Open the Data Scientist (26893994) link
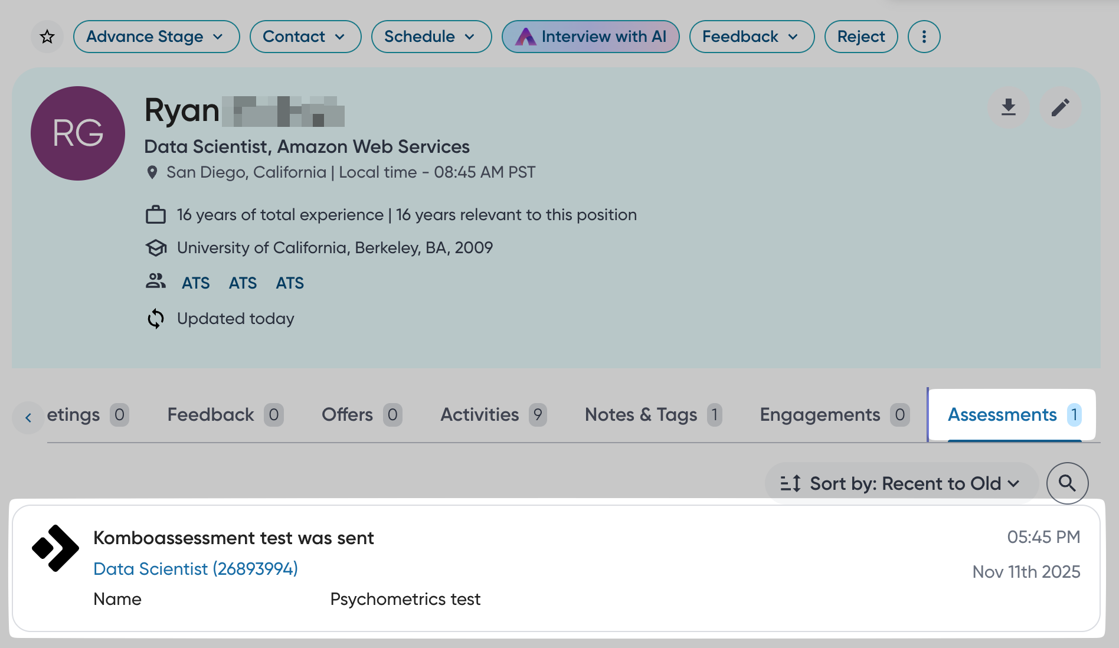The height and width of the screenshot is (648, 1119). click(x=195, y=569)
